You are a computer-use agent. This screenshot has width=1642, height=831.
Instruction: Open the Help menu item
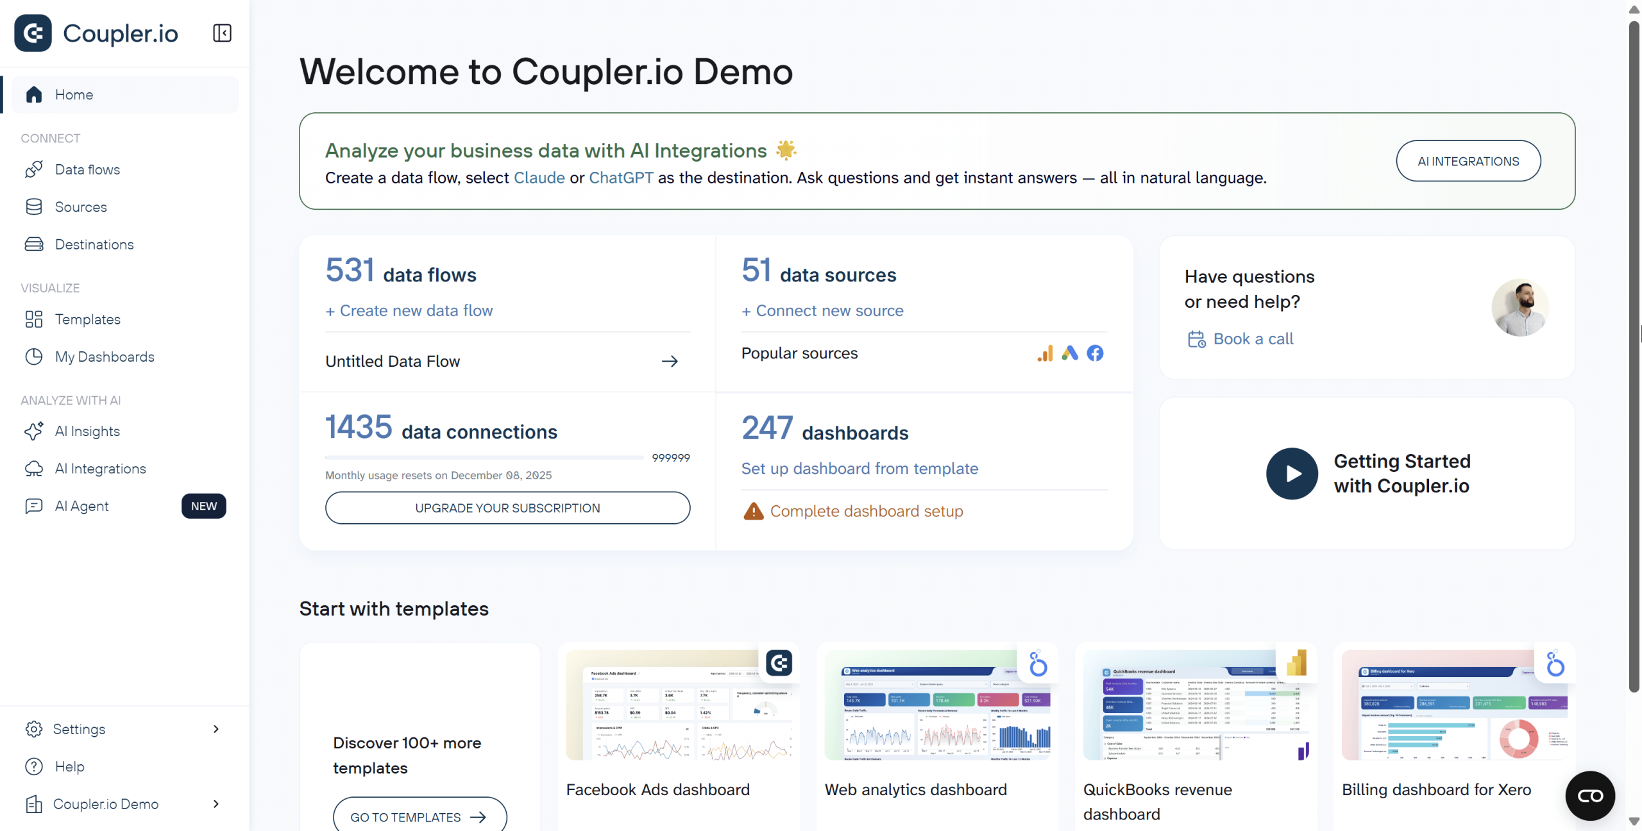69,766
